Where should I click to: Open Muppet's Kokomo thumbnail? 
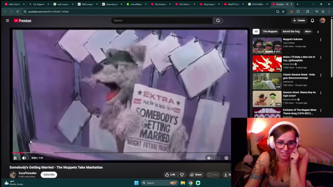click(267, 46)
